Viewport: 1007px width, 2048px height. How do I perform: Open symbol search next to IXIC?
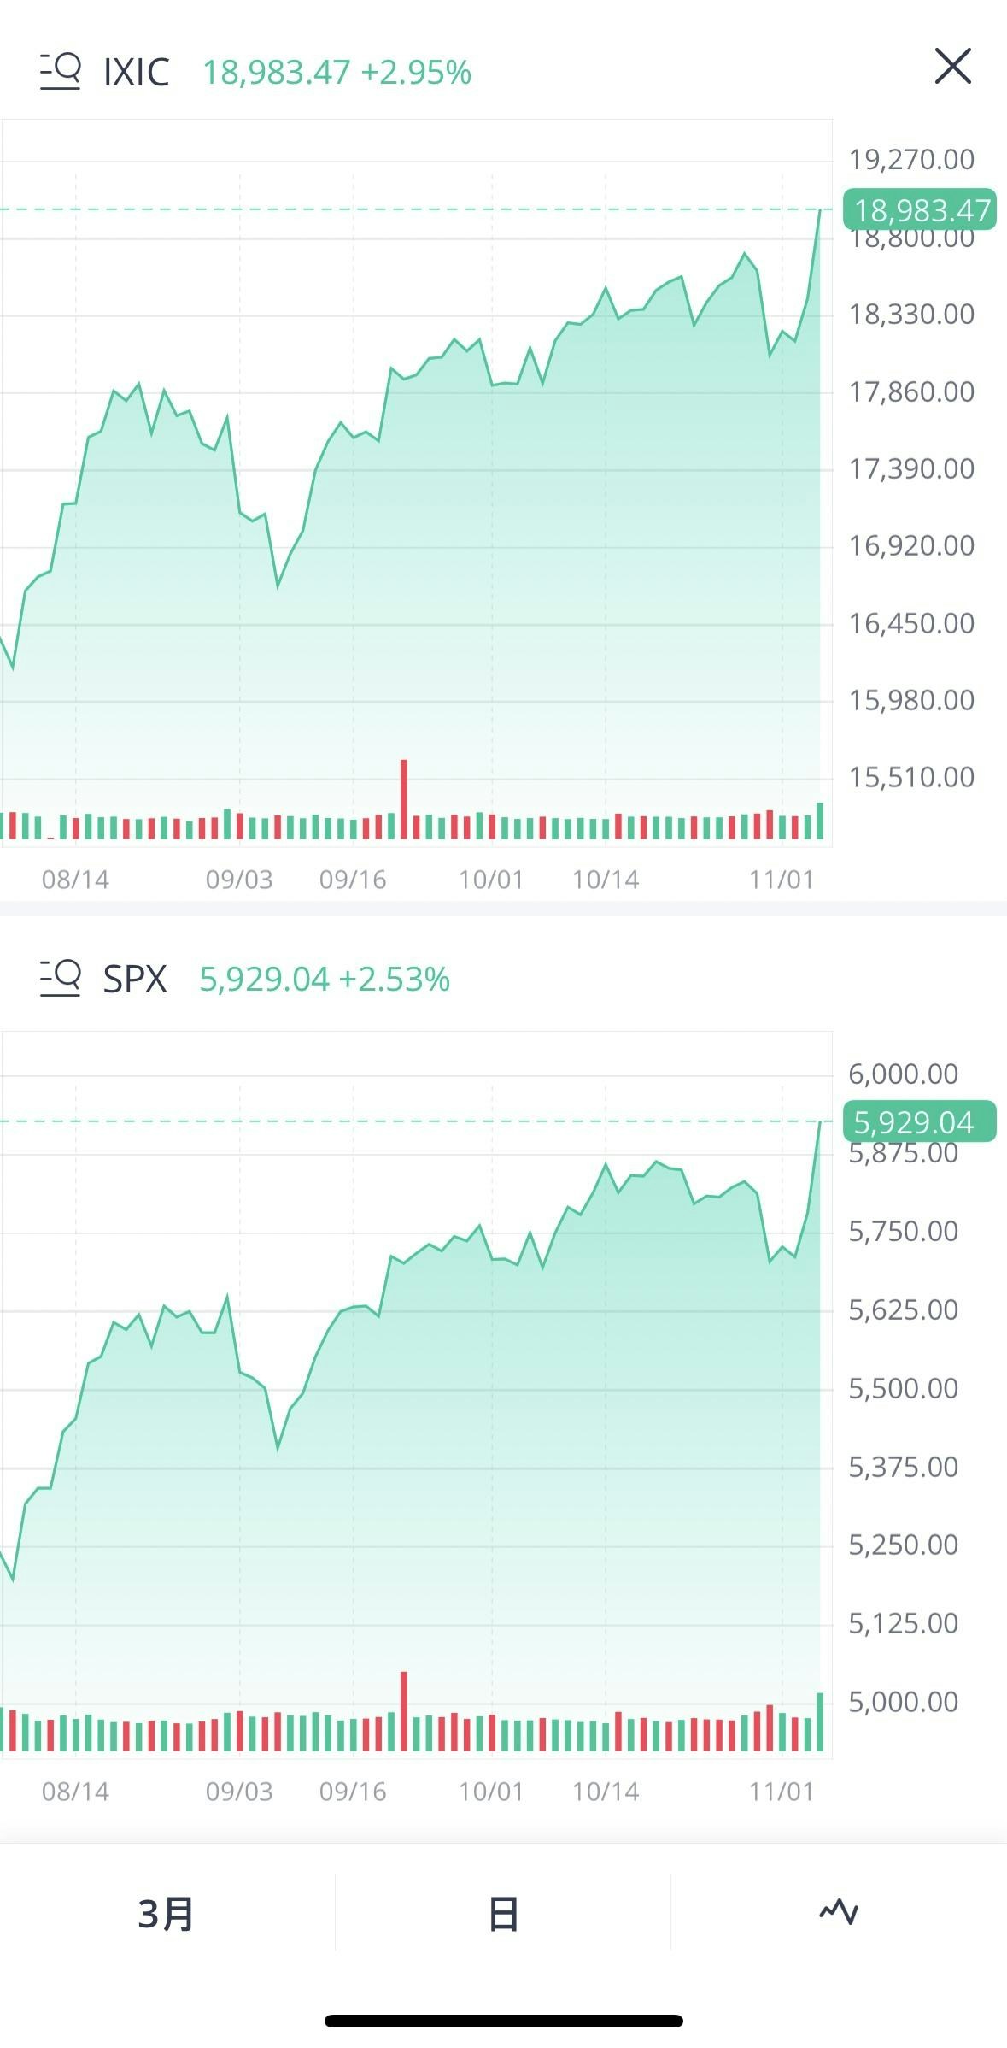[x=61, y=71]
